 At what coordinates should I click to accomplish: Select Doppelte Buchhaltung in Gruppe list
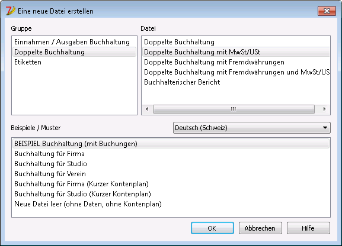pos(74,52)
